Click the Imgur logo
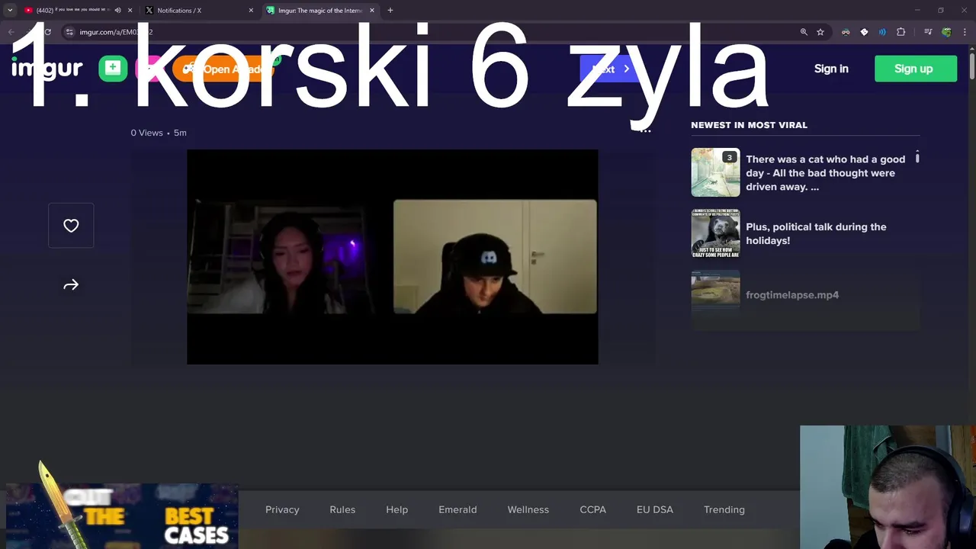The image size is (976, 549). tap(47, 69)
